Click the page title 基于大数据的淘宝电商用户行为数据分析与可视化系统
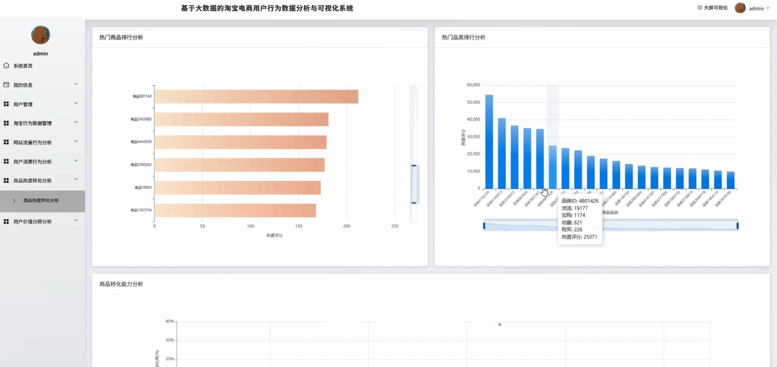This screenshot has height=367, width=777. click(267, 8)
